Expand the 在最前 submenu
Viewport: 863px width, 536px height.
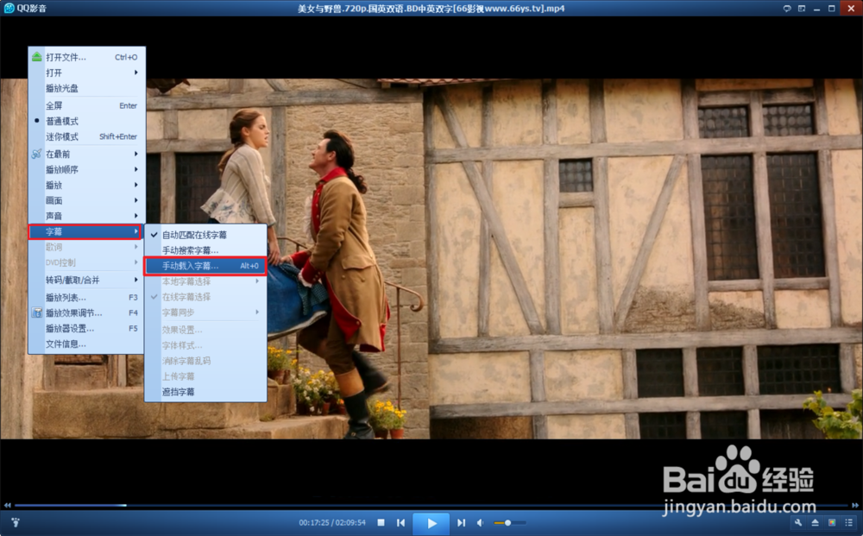pyautogui.click(x=86, y=154)
